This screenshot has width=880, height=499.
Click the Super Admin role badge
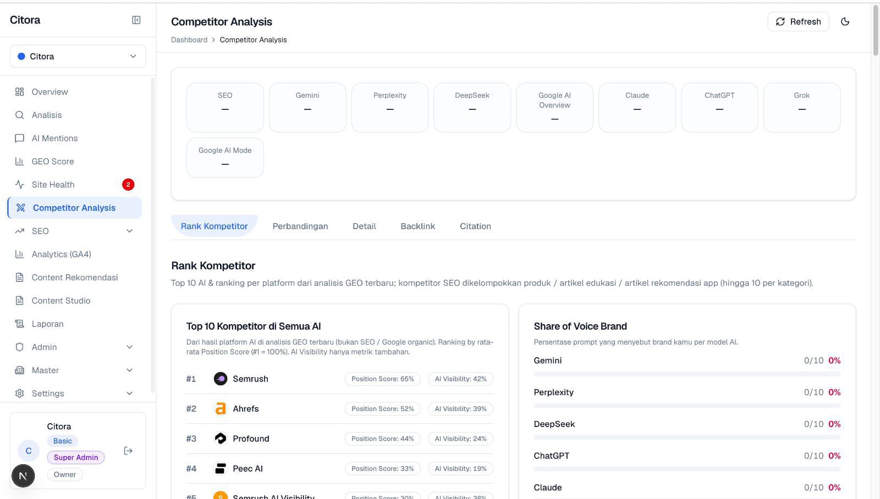click(x=76, y=457)
